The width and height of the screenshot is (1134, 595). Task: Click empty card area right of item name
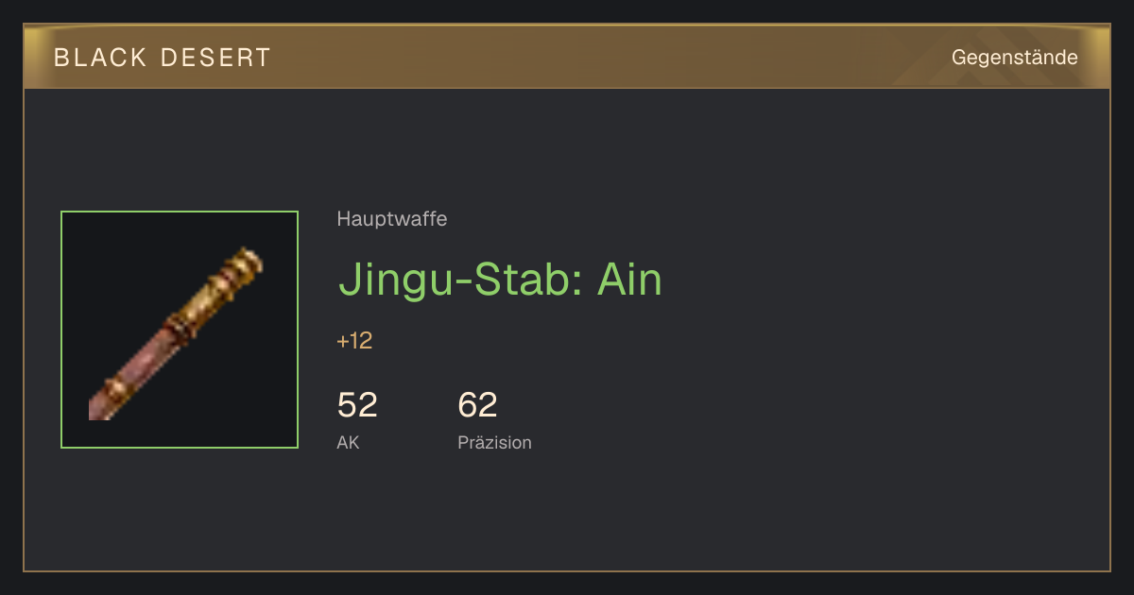pyautogui.click(x=879, y=280)
